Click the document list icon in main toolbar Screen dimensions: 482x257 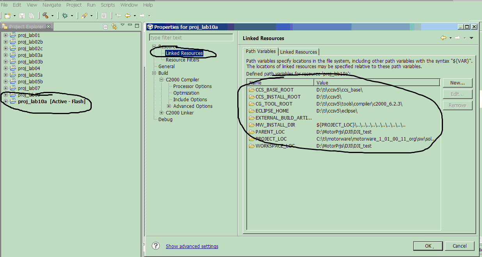pyautogui.click(x=104, y=16)
